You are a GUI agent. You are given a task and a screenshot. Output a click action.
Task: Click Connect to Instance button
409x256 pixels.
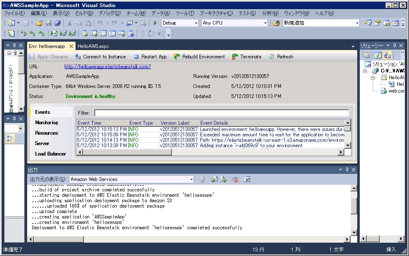pyautogui.click(x=101, y=57)
